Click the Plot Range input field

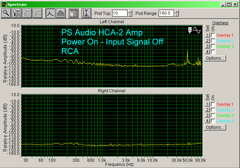point(166,13)
